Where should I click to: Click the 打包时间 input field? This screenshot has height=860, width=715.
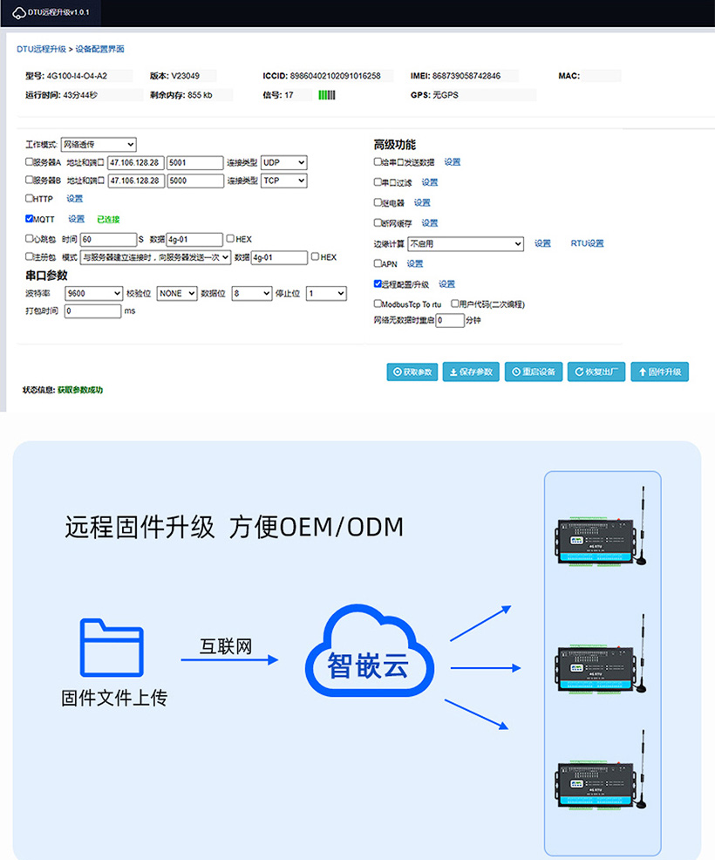(92, 311)
